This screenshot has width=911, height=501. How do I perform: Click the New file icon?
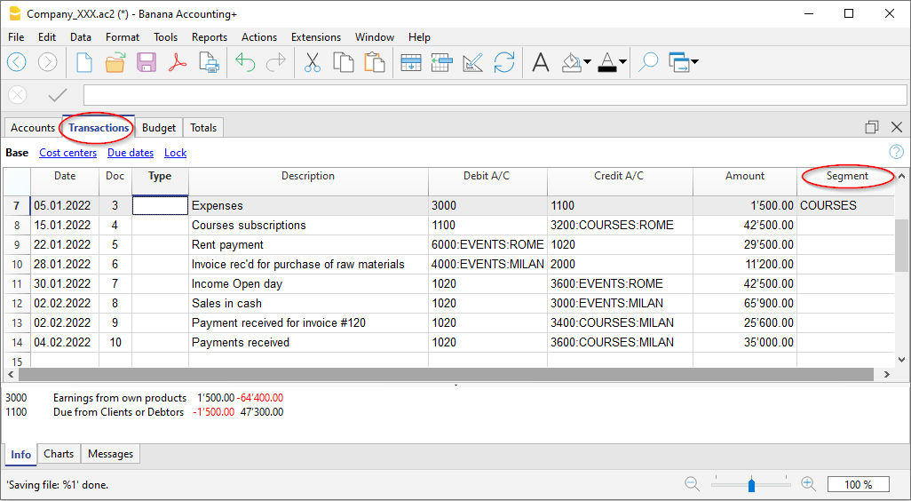tap(84, 62)
